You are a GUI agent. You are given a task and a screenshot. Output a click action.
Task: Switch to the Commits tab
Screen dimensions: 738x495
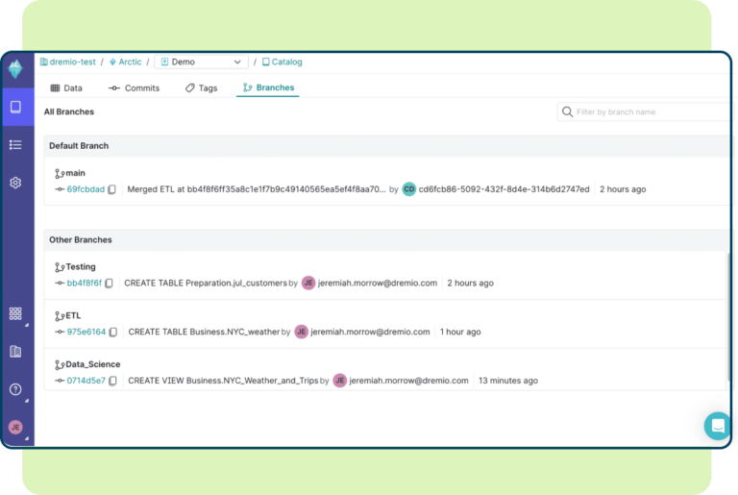point(135,88)
